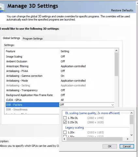Click the settings list vertical scrollbar thumb
Viewport: 138px width, 157px height.
[116, 64]
